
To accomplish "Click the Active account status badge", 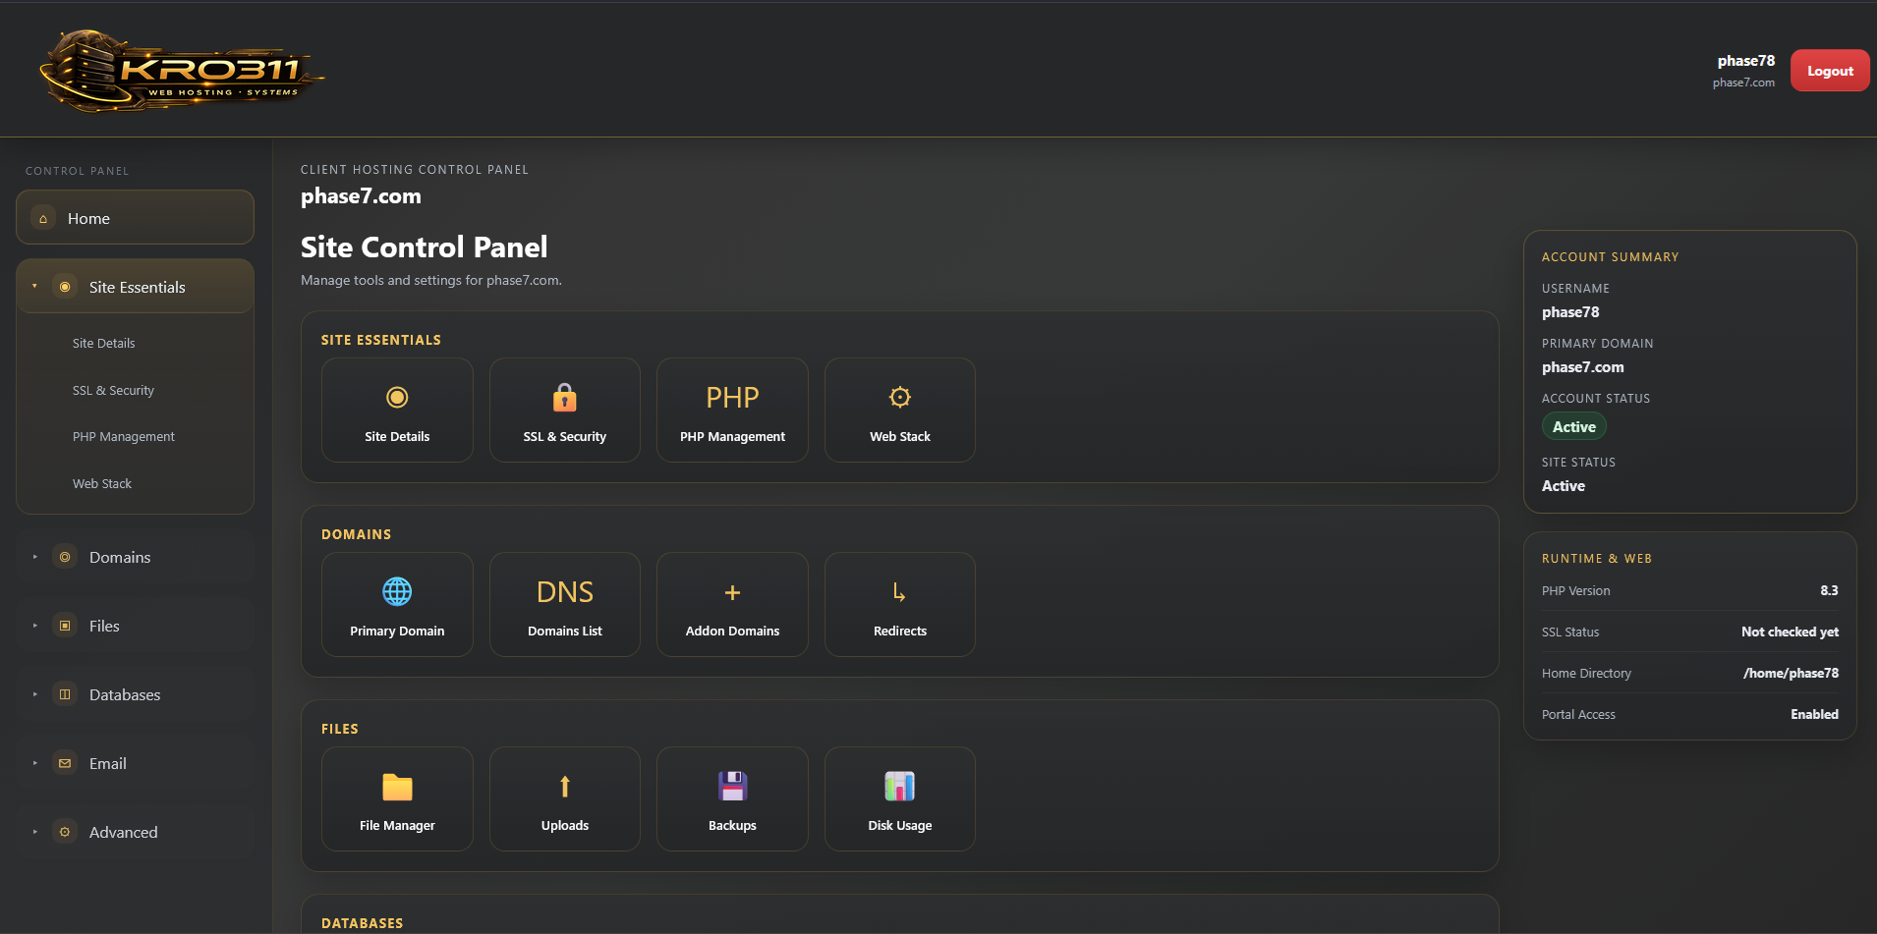I will (1573, 426).
